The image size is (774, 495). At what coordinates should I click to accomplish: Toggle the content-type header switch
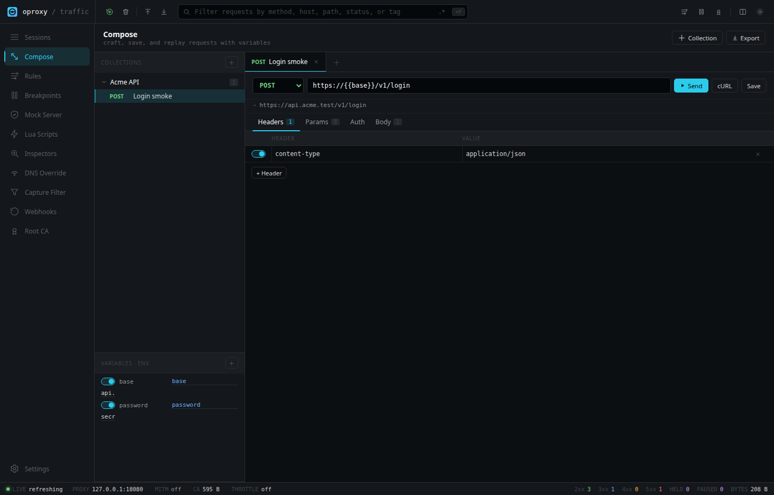259,154
